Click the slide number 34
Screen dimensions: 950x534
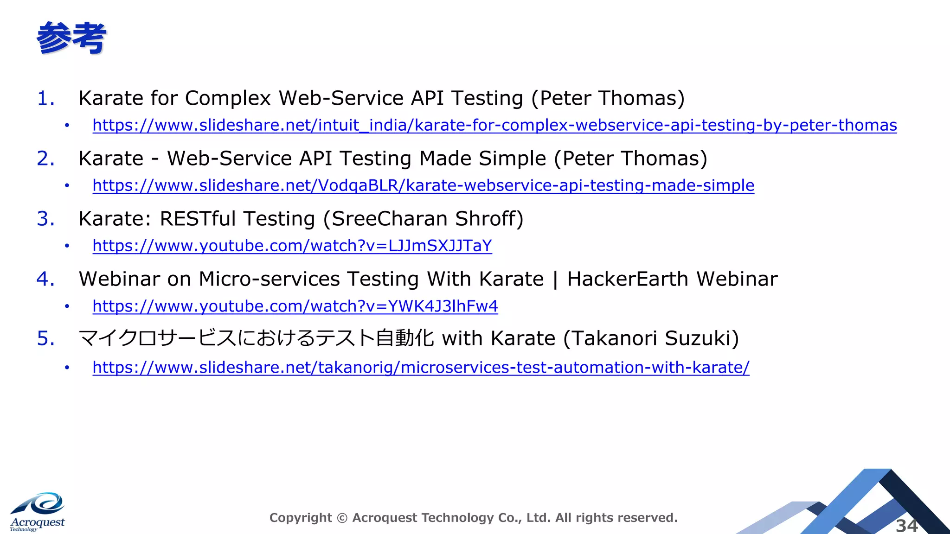906,526
